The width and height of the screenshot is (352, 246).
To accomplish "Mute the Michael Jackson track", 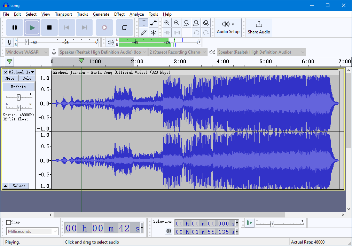I will [x=10, y=78].
